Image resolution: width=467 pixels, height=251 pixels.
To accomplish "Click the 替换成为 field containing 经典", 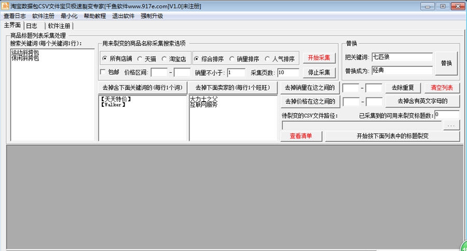I will 402,71.
